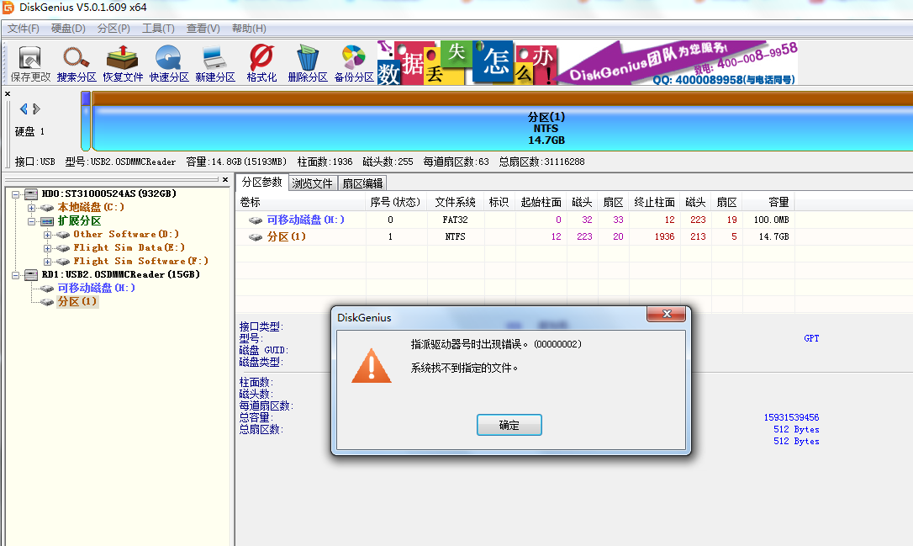Expand the Flight Sim Software(F:) node
This screenshot has height=546, width=913.
coord(47,262)
